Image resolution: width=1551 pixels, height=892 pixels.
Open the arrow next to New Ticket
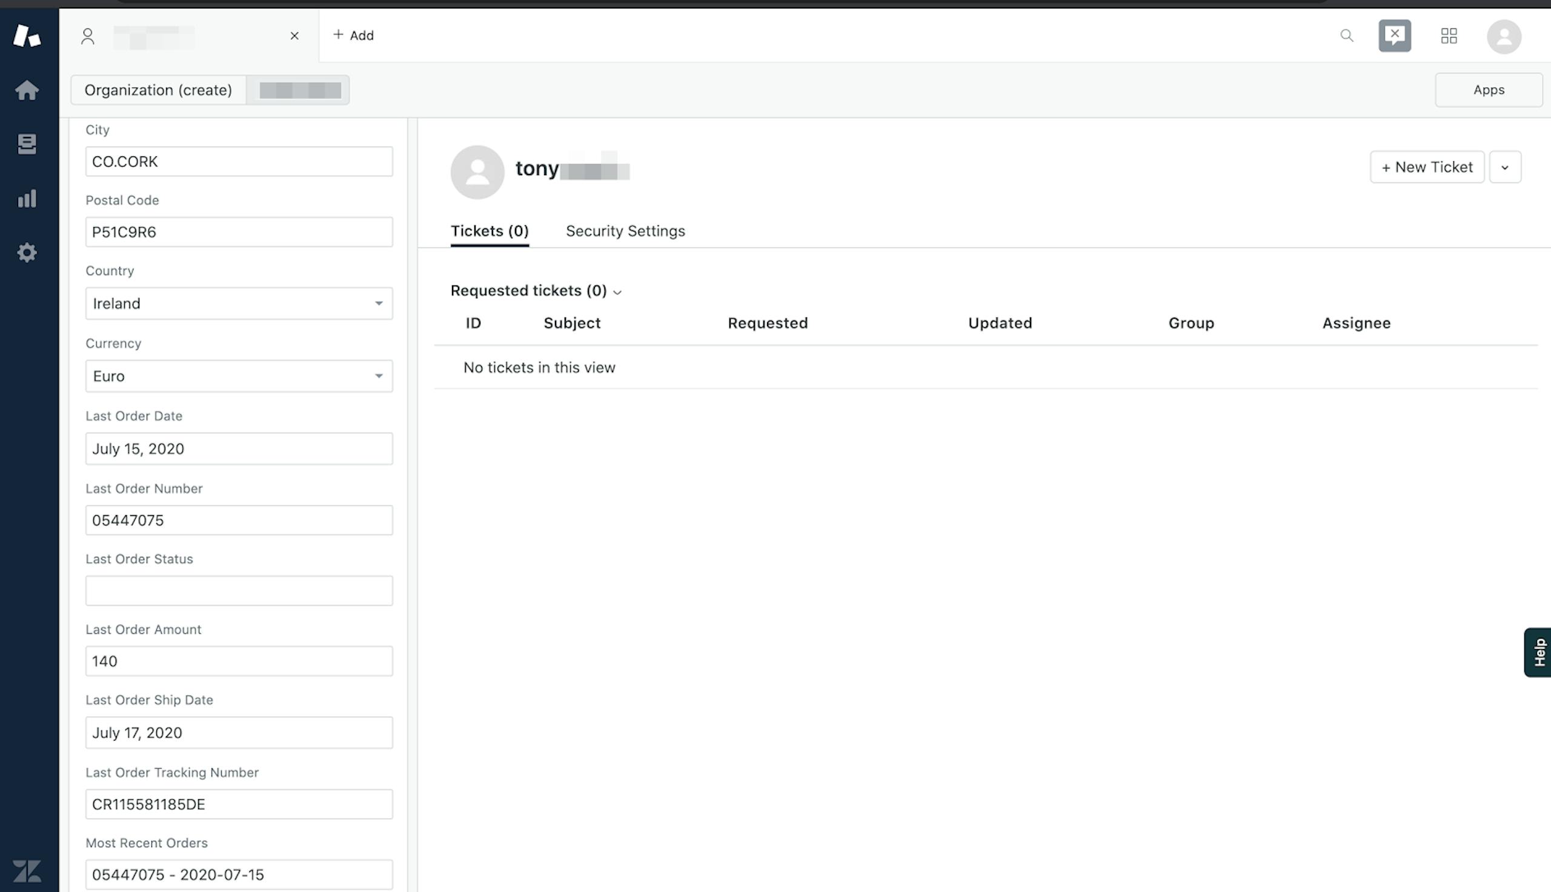point(1504,167)
